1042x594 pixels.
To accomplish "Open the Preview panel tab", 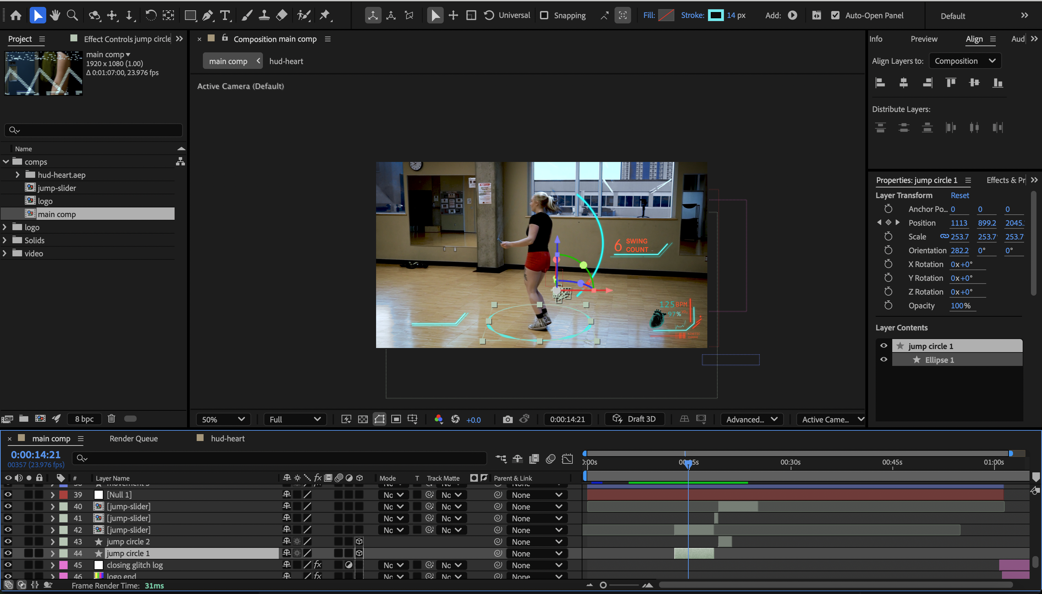I will tap(924, 39).
